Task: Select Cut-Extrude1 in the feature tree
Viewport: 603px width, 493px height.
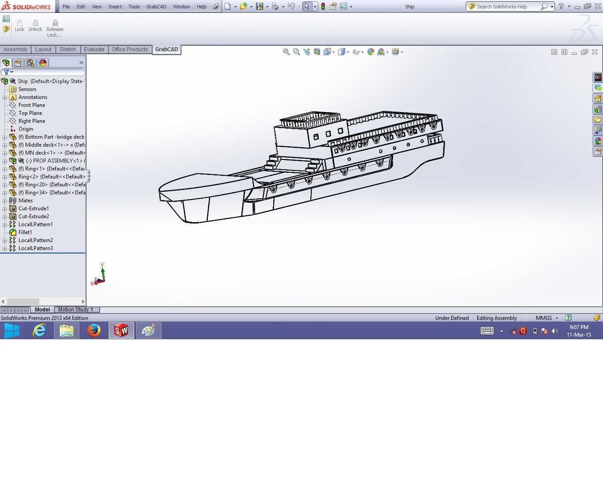Action: (34, 209)
